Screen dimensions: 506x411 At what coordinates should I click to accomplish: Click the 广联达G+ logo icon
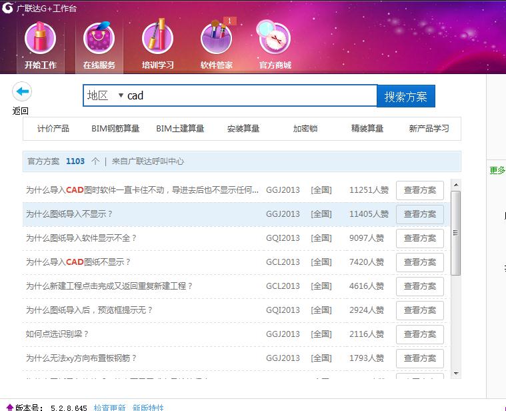pyautogui.click(x=7, y=8)
